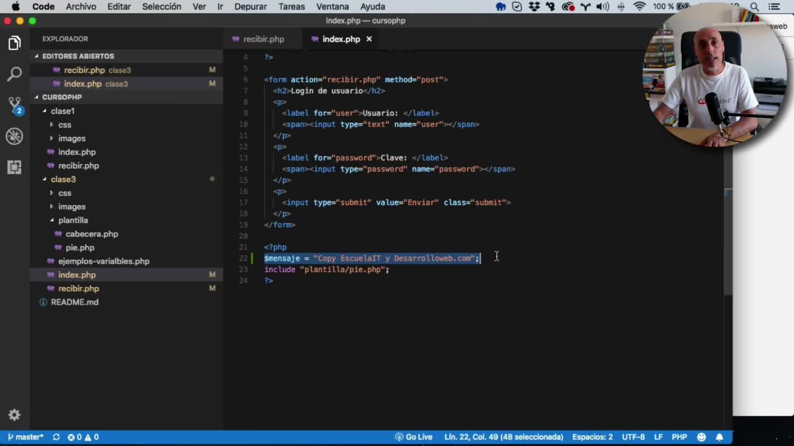
Task: Open the Search view in activity bar
Action: pos(14,74)
